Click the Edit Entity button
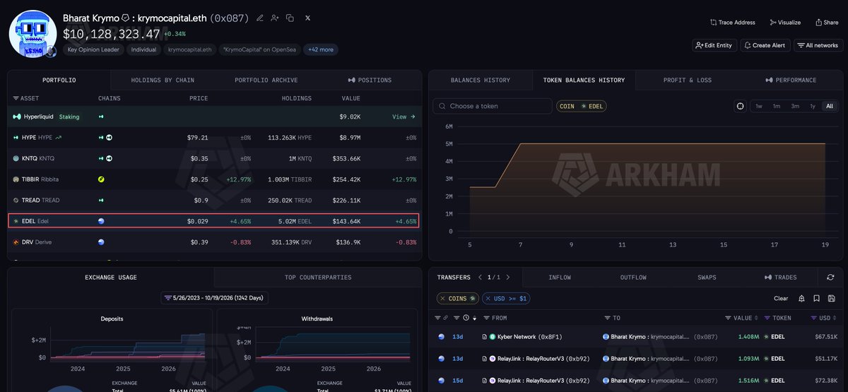Viewport: 848px width, 392px height. [x=714, y=45]
